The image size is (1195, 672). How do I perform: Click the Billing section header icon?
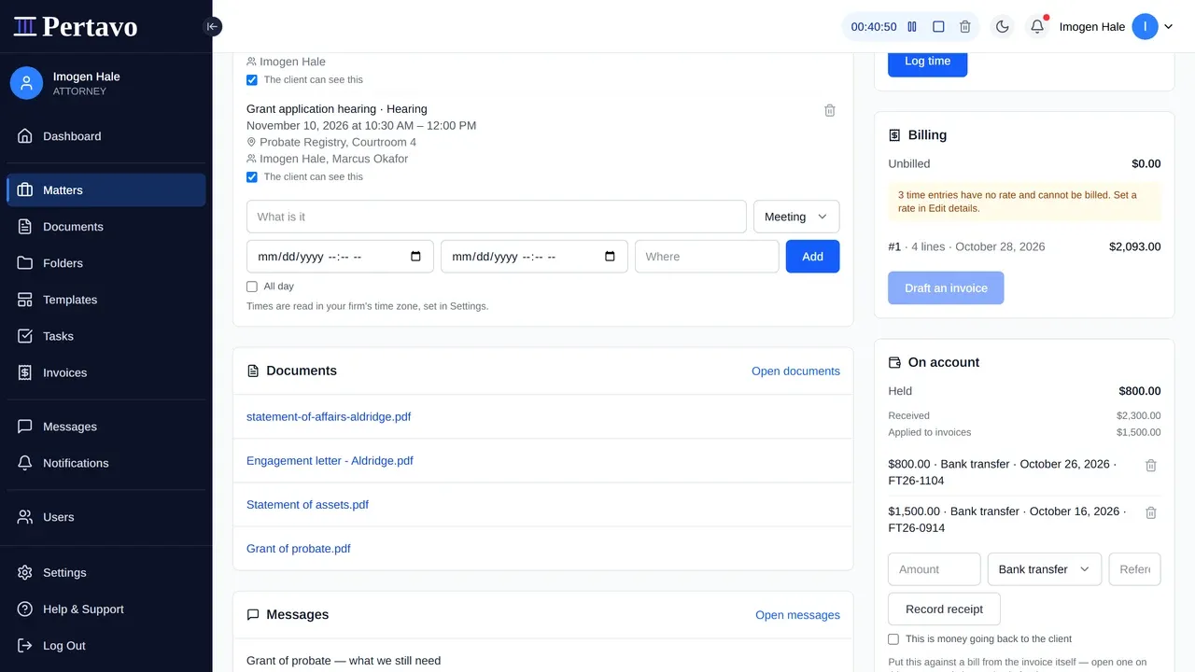click(x=894, y=135)
